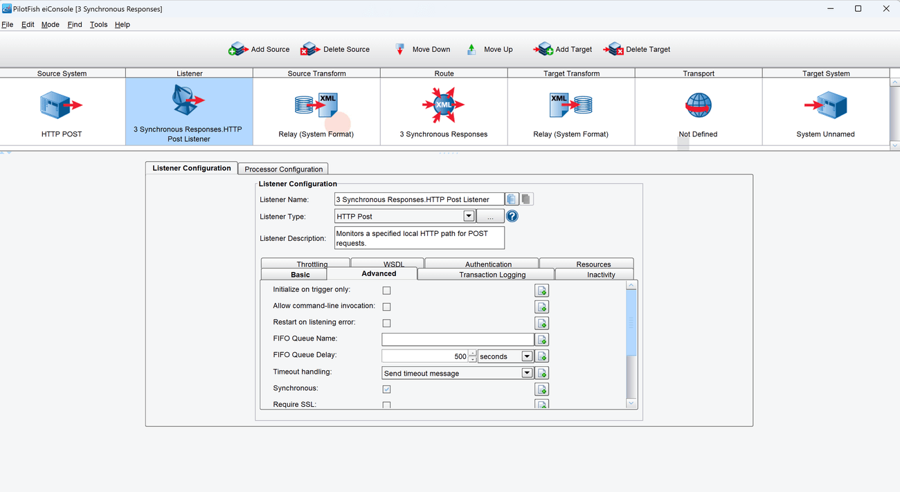Screen dimensions: 900x492
Task: Click the Move Up arrow icon
Action: (x=471, y=49)
